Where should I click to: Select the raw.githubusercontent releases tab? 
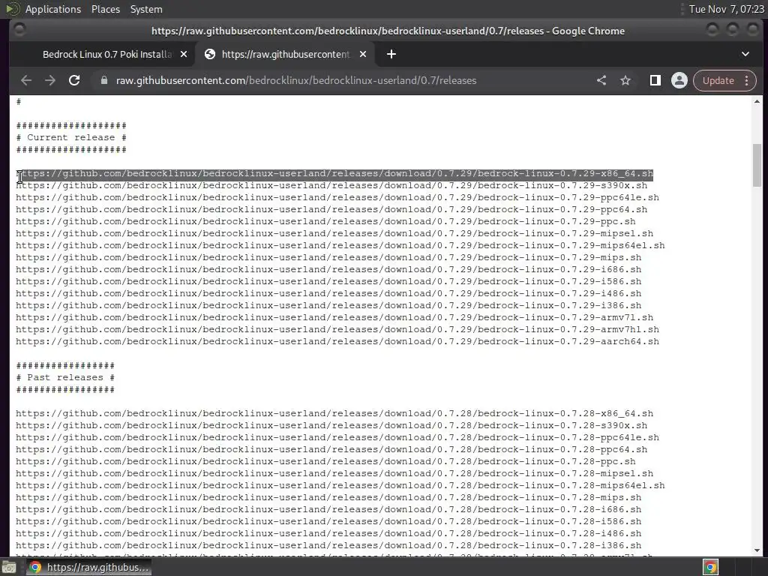point(285,54)
